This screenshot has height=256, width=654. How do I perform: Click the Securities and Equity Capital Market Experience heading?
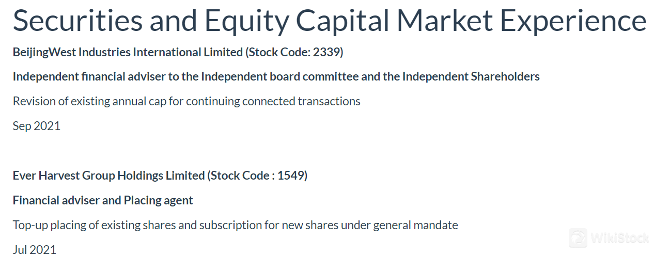[x=330, y=21]
